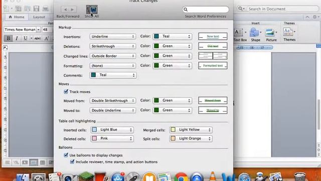This screenshot has height=181, width=321.
Task: Open System Preferences from the Dock
Action: pyautogui.click(x=38, y=177)
